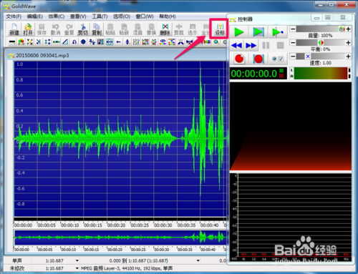Pause playback in the controller

(266, 45)
